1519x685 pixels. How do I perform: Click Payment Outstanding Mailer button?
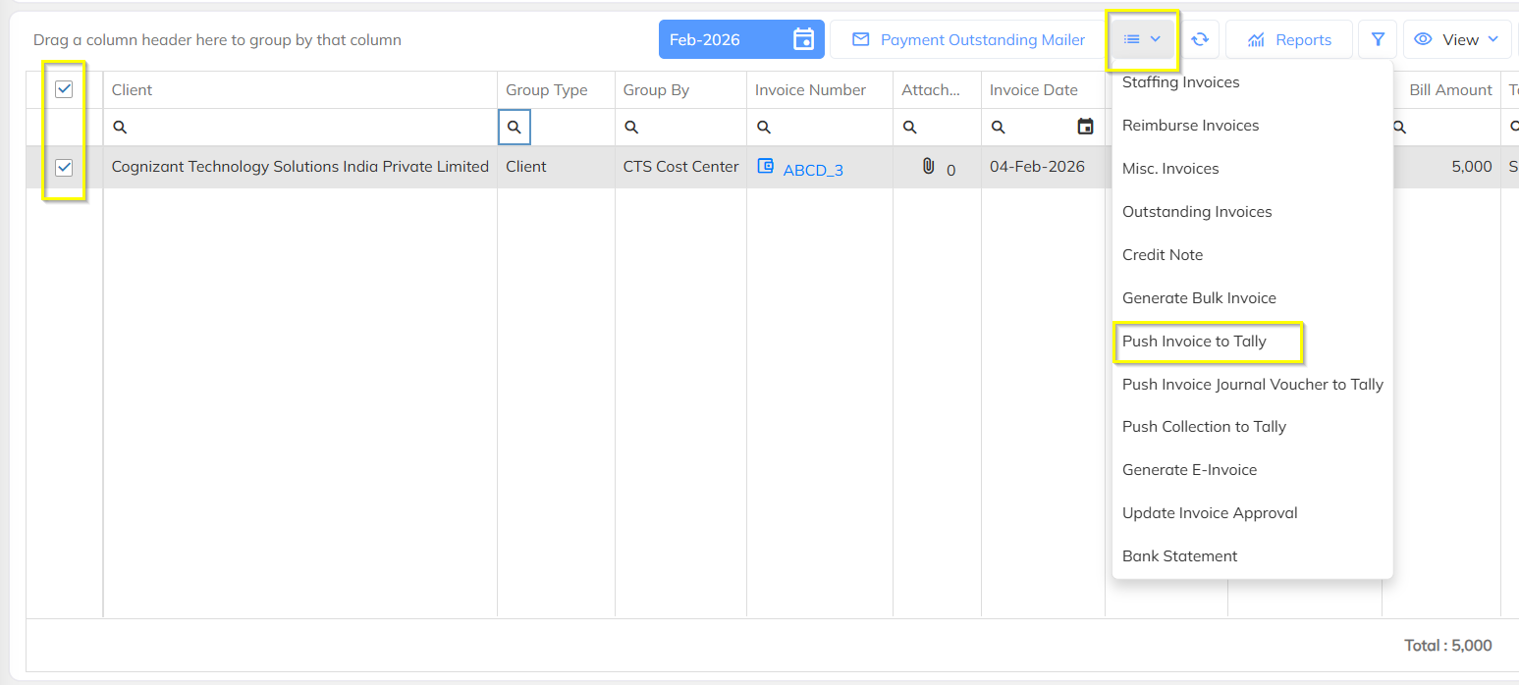pos(970,40)
